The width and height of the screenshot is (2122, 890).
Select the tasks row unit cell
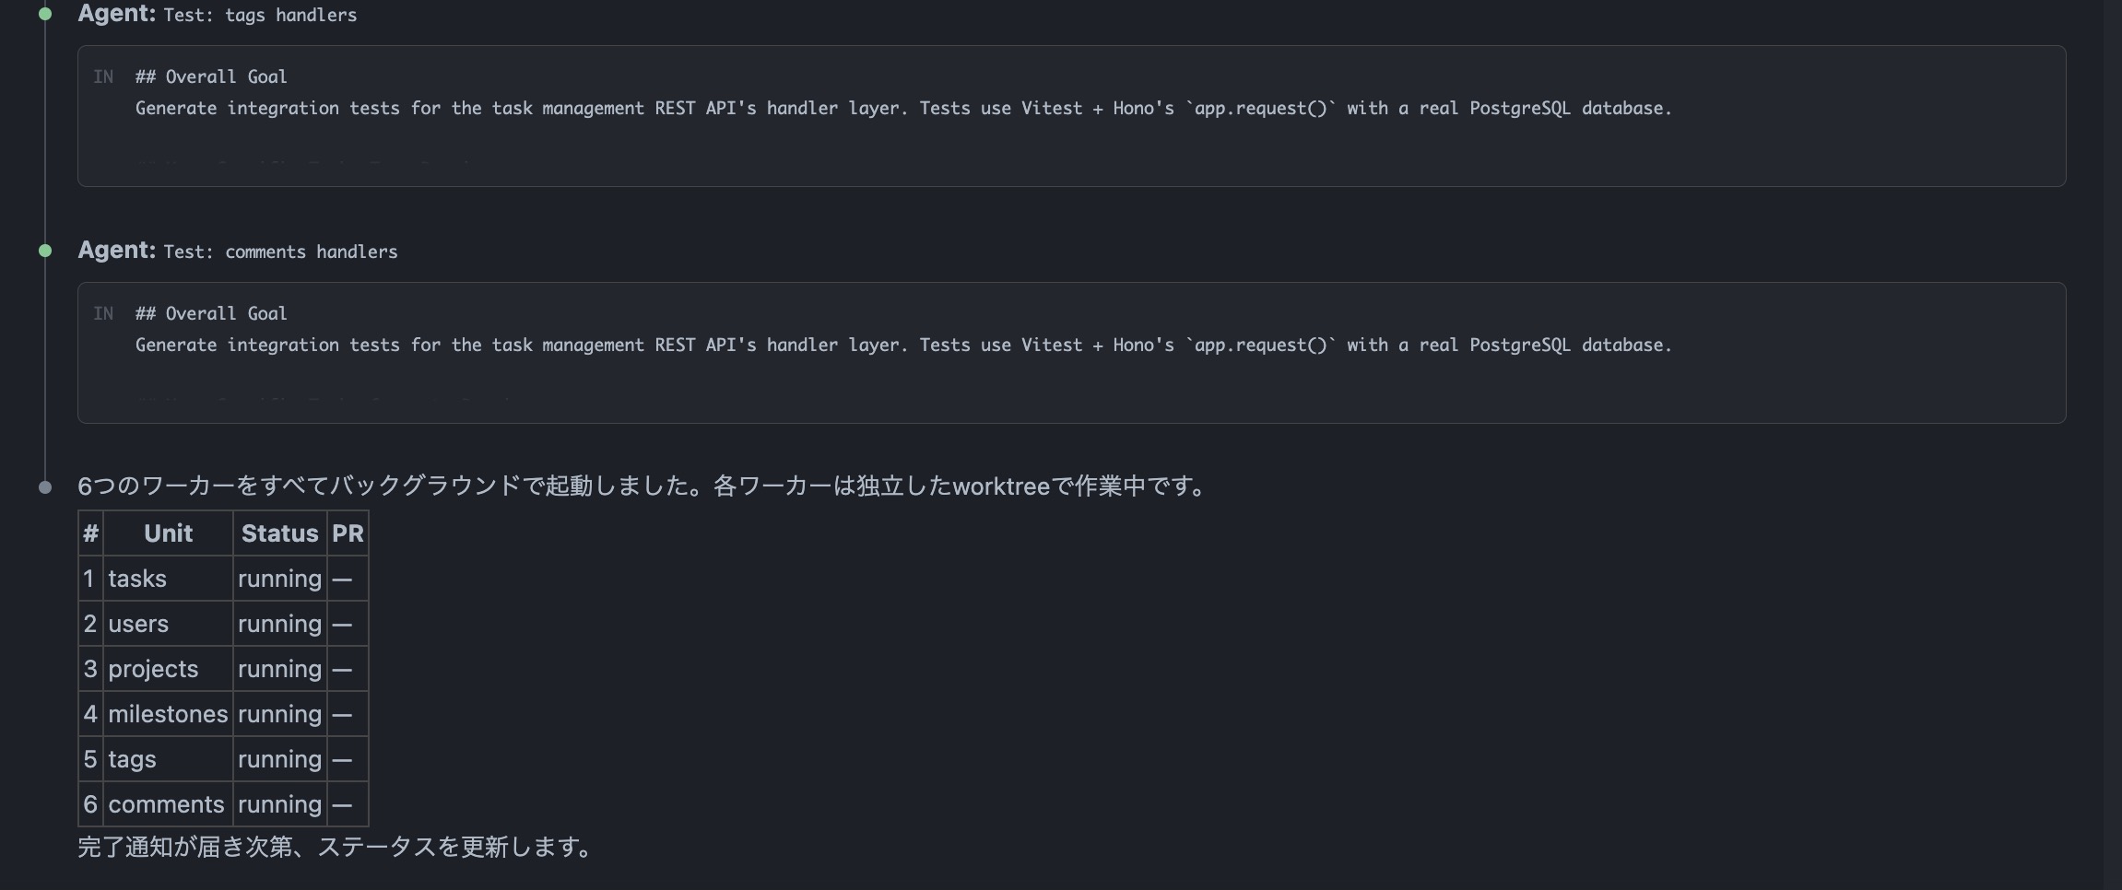[137, 579]
